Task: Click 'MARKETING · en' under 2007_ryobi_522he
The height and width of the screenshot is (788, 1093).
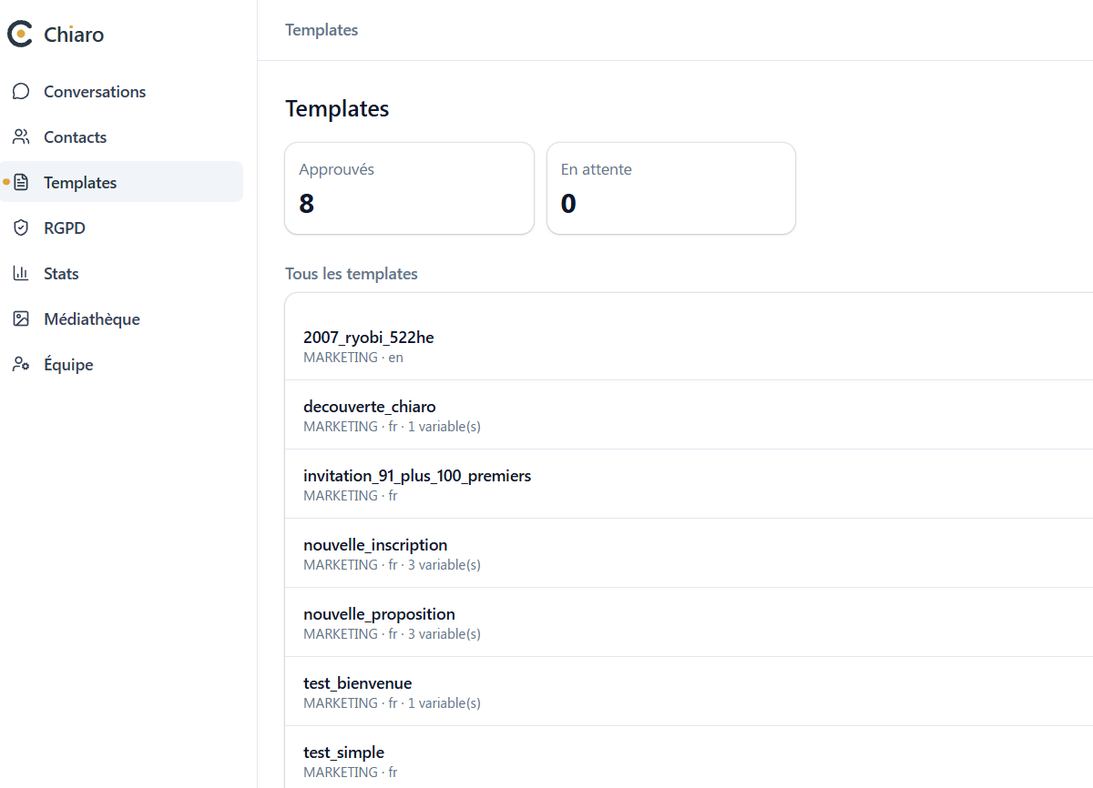Action: (353, 358)
